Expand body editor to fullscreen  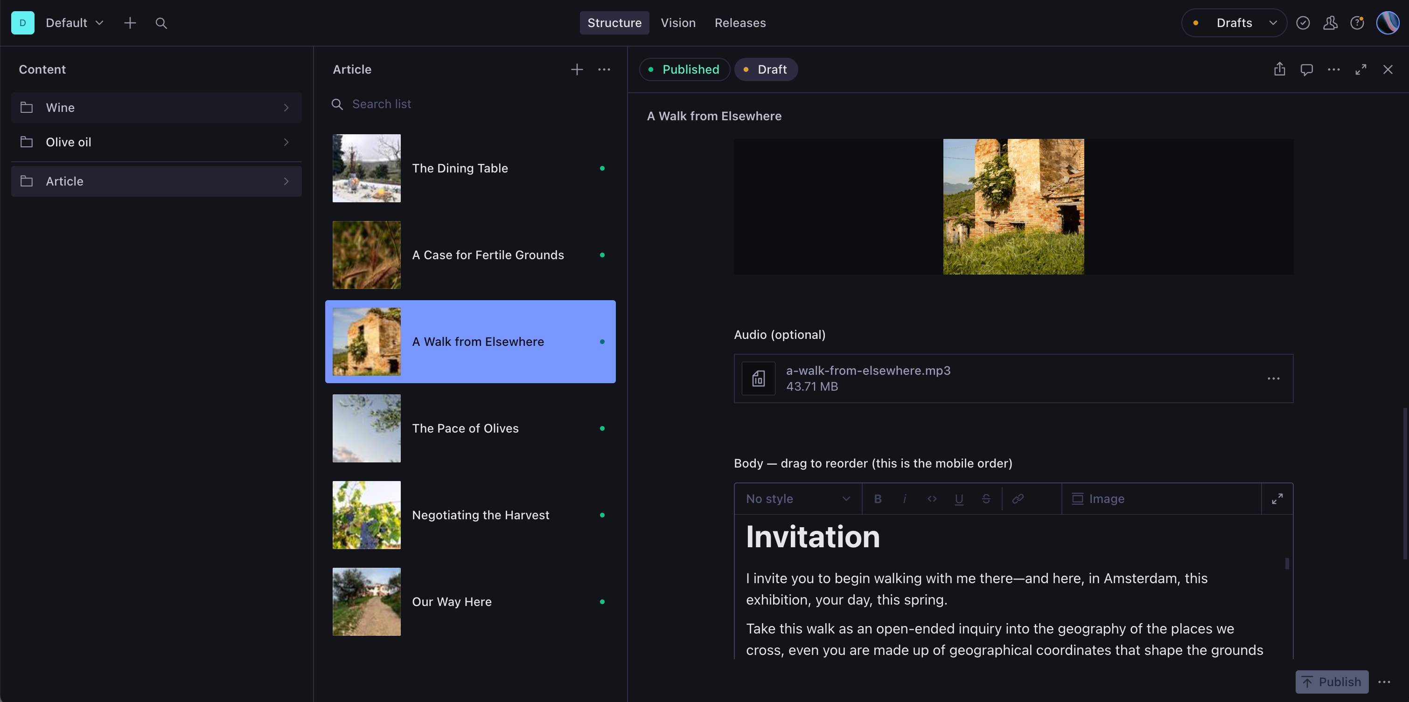[1277, 499]
